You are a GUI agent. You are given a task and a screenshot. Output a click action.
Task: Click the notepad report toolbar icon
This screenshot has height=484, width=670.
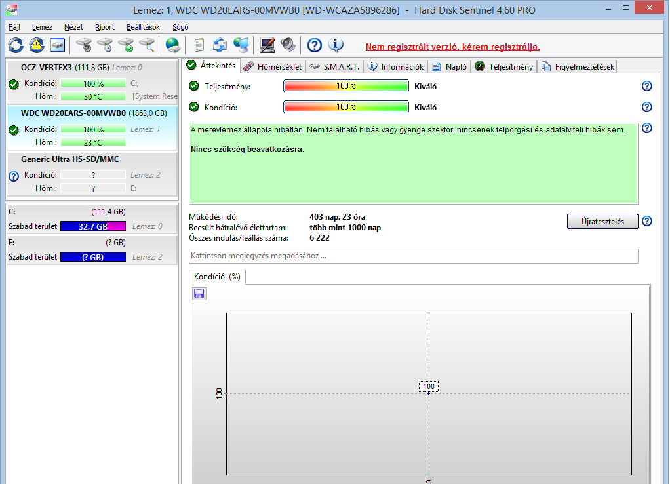199,45
